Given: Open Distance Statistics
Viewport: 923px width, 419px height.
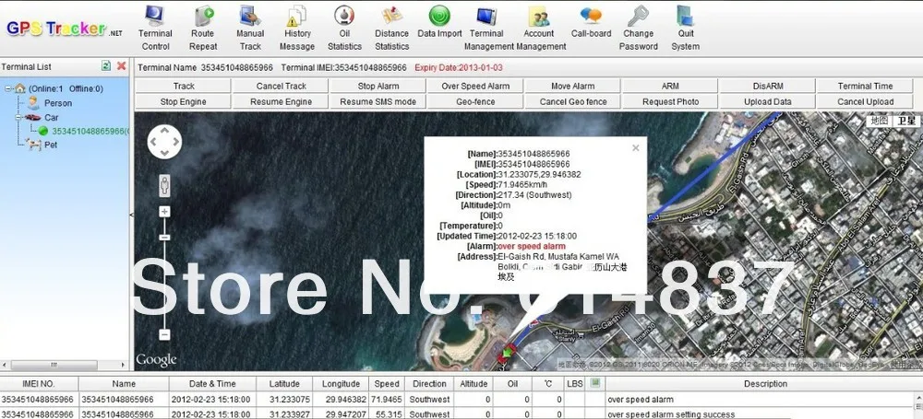Looking at the screenshot, I should [391, 28].
